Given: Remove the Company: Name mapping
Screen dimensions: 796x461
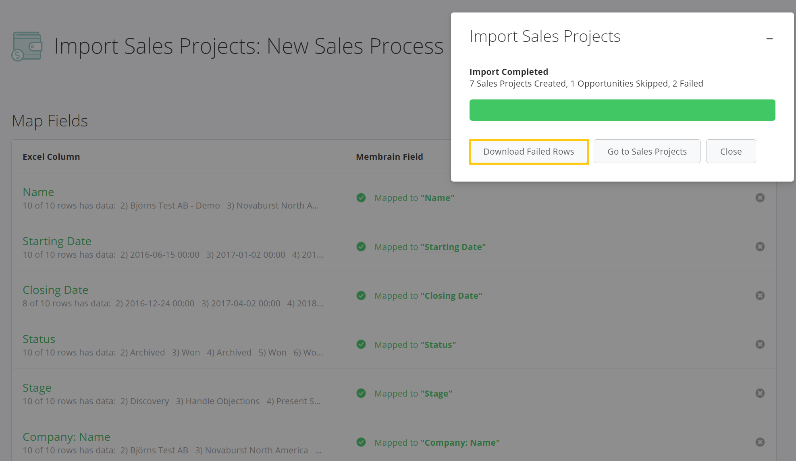Looking at the screenshot, I should click(x=760, y=442).
